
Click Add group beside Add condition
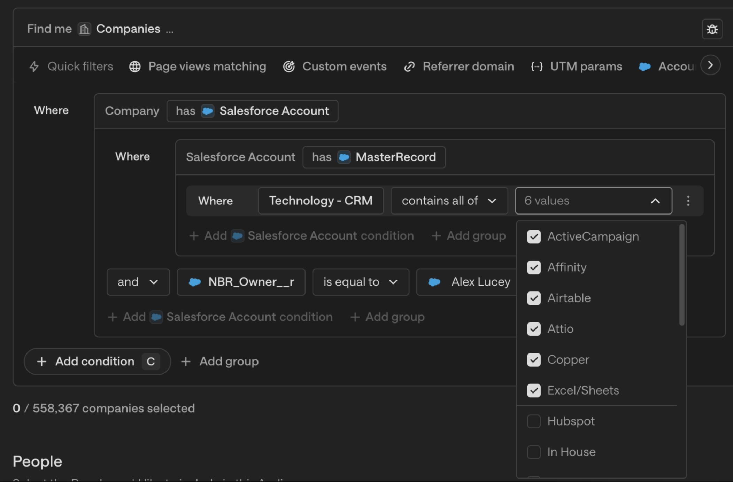point(220,361)
